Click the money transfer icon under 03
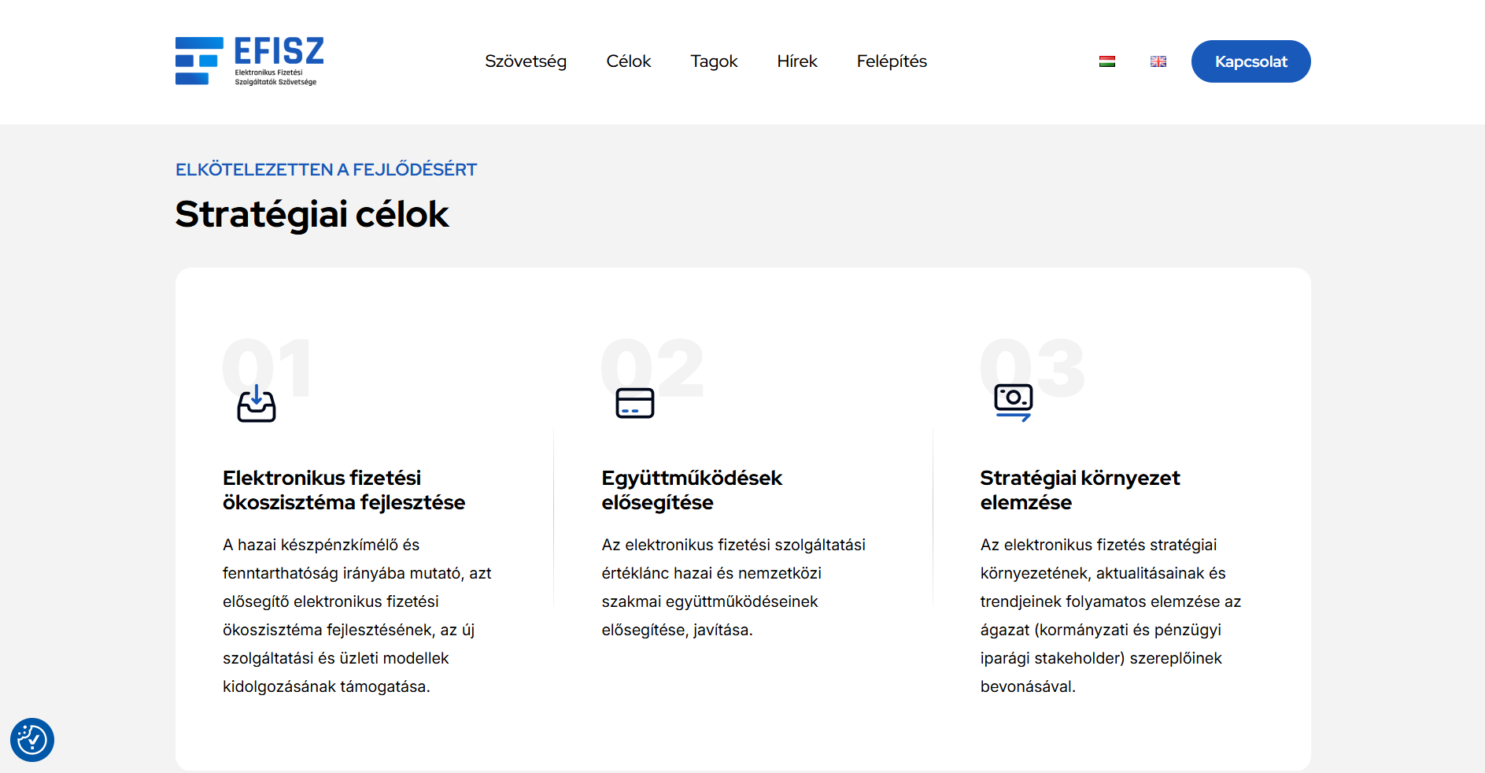This screenshot has height=773, width=1485. coord(1014,403)
